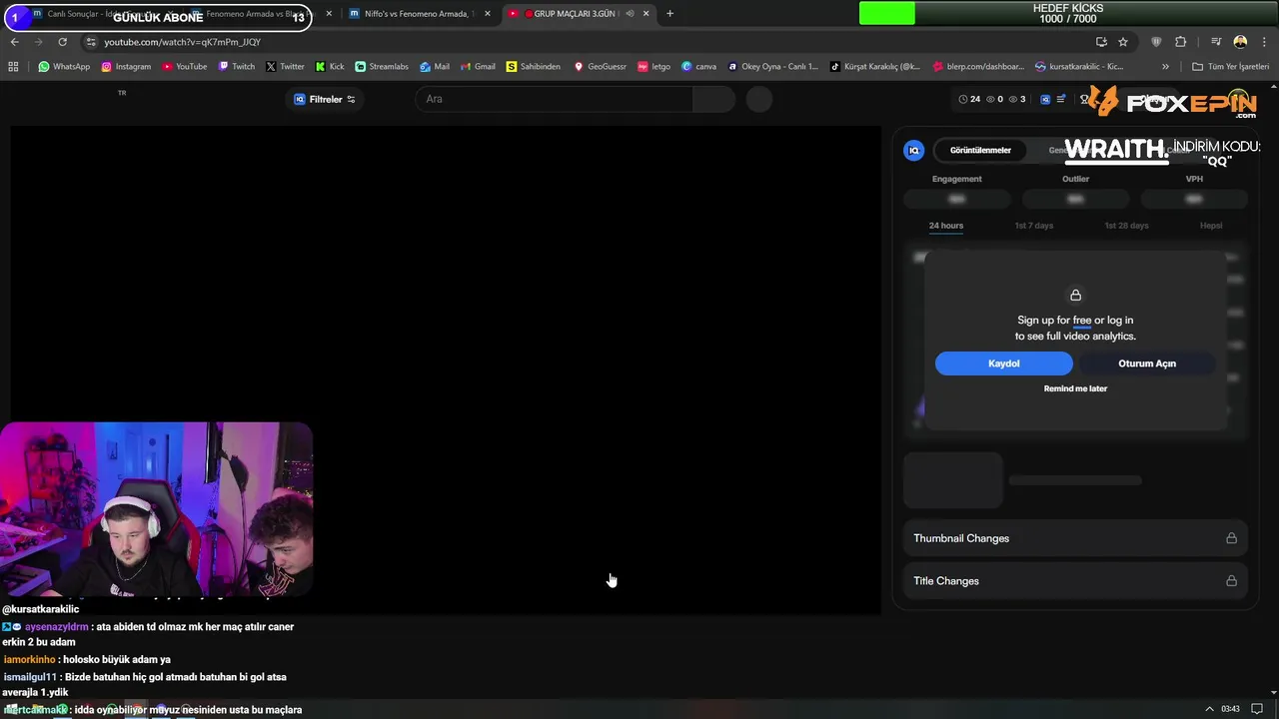
Task: Expand the Title Changes section
Action: pos(1075,581)
